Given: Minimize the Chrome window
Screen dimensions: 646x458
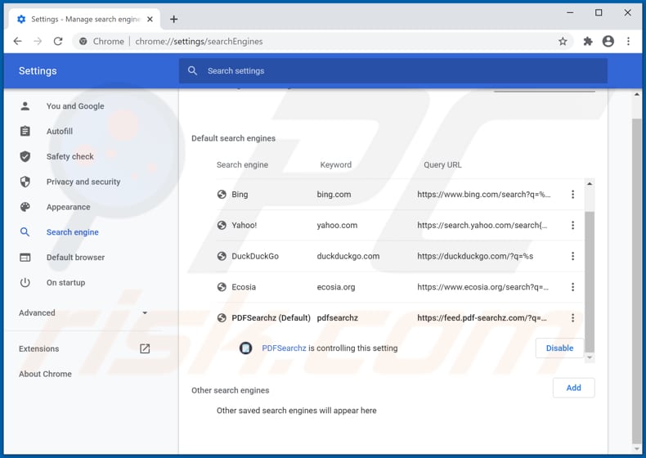Looking at the screenshot, I should (x=570, y=13).
